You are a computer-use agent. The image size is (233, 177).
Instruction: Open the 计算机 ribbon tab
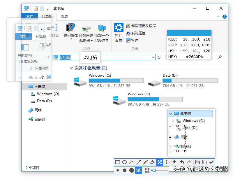47,16
